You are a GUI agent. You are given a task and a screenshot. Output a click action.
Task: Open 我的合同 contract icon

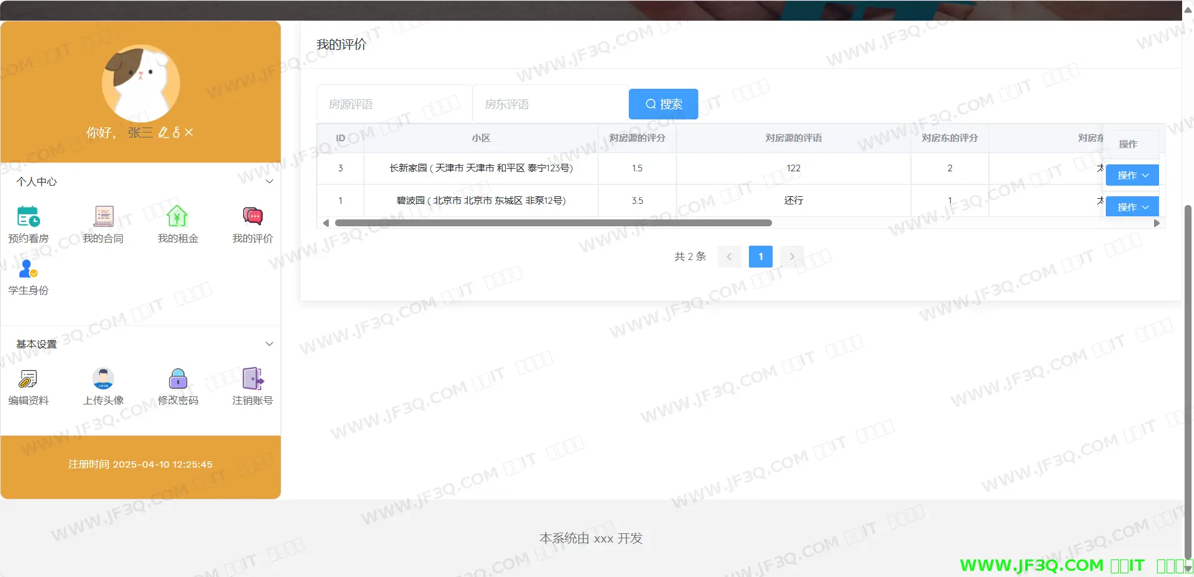(103, 217)
